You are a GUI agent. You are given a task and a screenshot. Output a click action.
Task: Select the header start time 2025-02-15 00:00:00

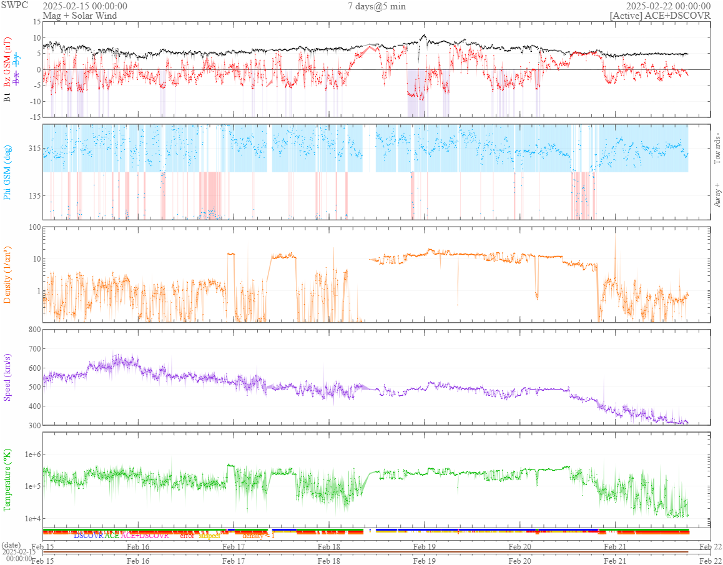click(x=85, y=6)
